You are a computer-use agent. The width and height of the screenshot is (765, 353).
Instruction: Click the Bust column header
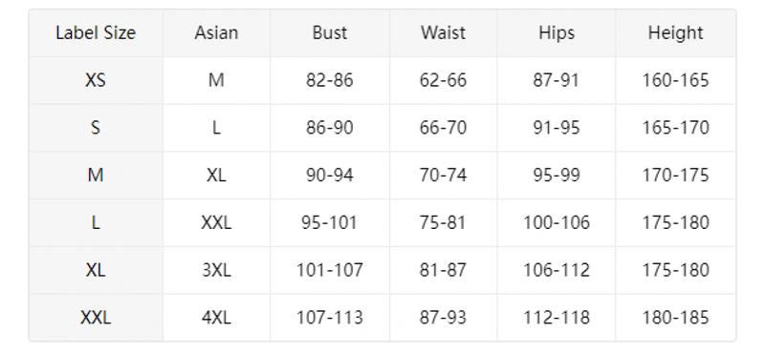pyautogui.click(x=330, y=33)
